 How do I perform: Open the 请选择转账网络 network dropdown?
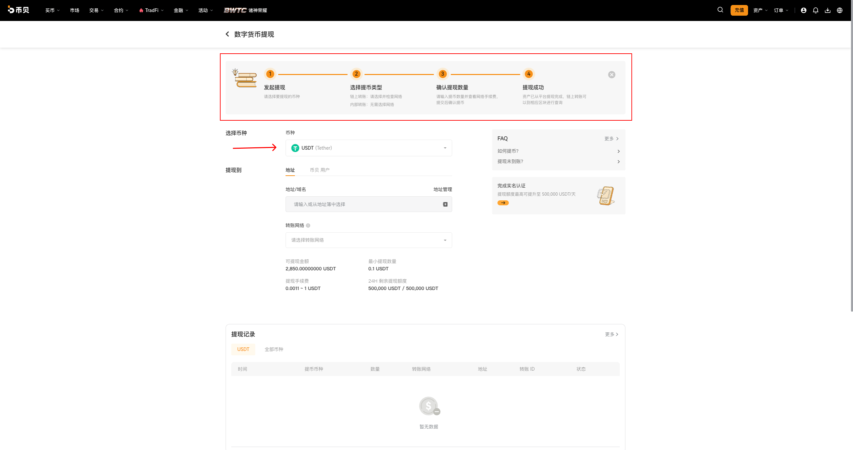coord(369,240)
